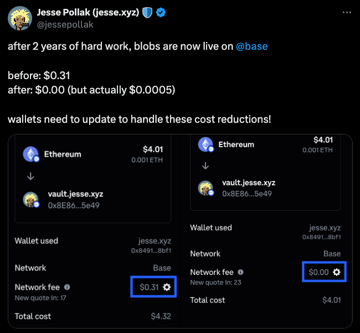Click Jesse Pollak's profile avatar

(19, 18)
